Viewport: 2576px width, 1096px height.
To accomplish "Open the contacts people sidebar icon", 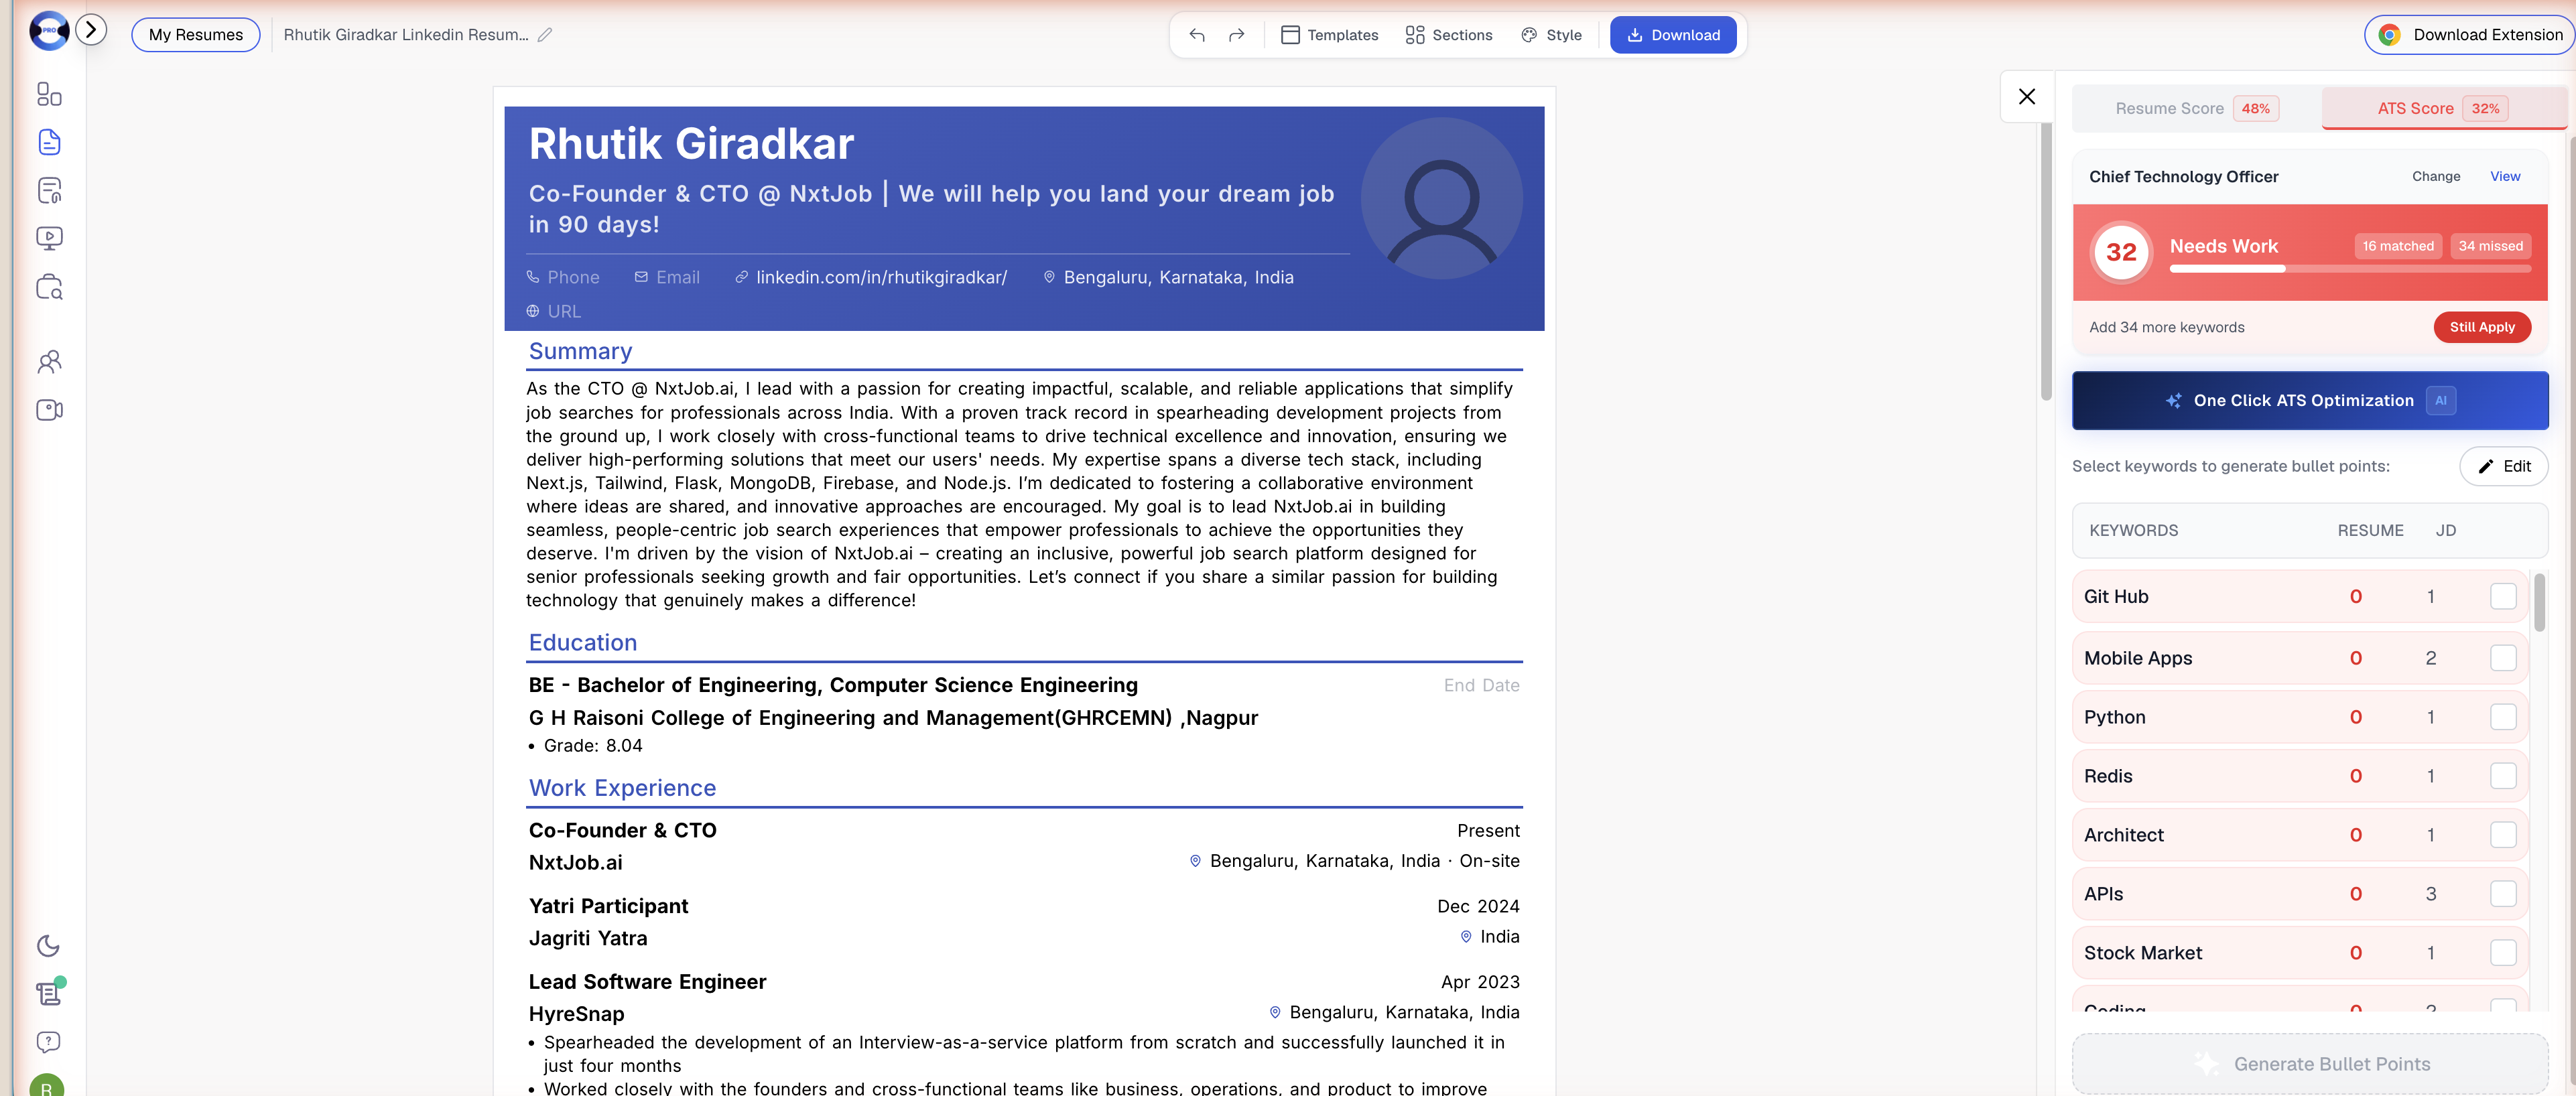I will click(49, 362).
